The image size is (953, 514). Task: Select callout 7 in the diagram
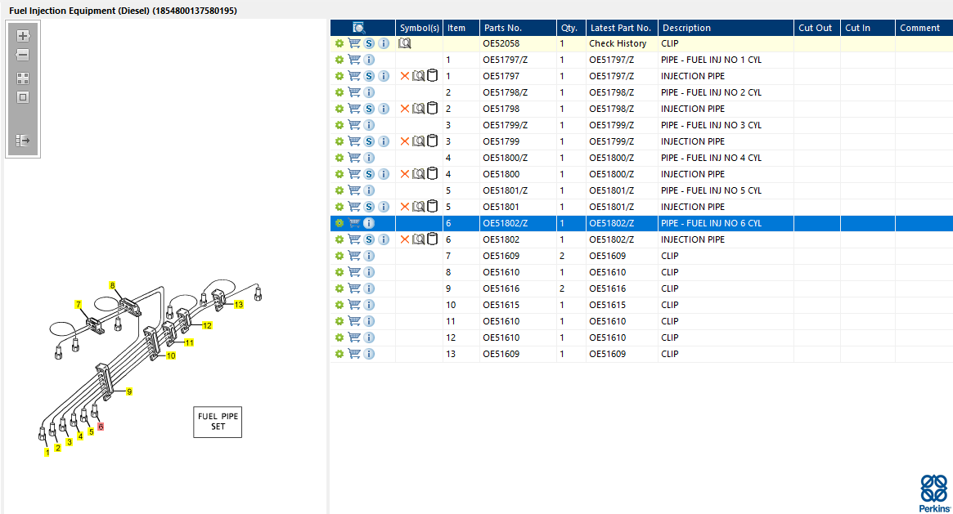click(79, 305)
